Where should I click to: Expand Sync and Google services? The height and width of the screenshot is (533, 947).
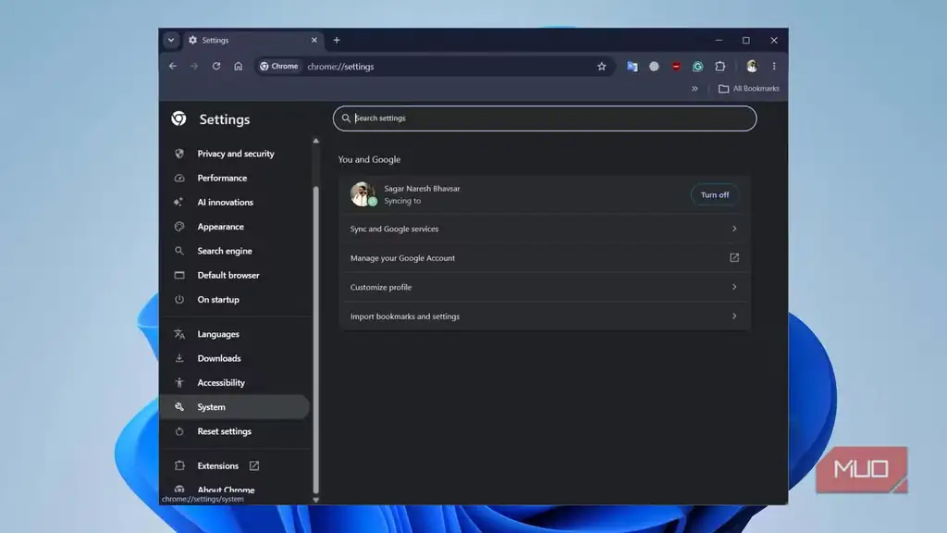click(x=544, y=229)
